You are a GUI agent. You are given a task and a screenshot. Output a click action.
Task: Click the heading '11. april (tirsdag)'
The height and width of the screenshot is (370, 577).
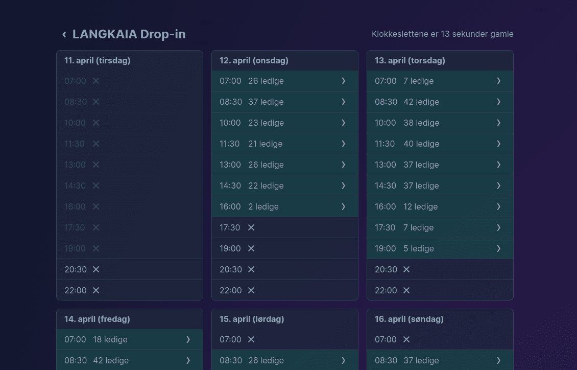tap(97, 61)
